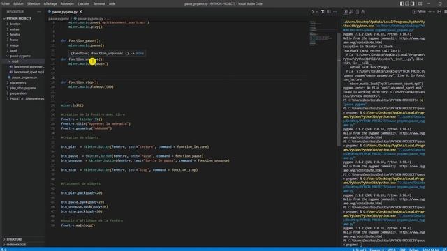The height and width of the screenshot is (251, 447).
Task: Click the open changes compare icon
Action: tap(323, 12)
